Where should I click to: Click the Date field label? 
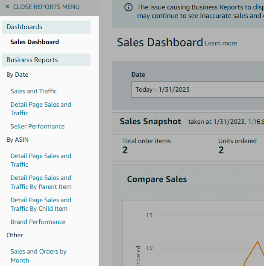point(138,75)
